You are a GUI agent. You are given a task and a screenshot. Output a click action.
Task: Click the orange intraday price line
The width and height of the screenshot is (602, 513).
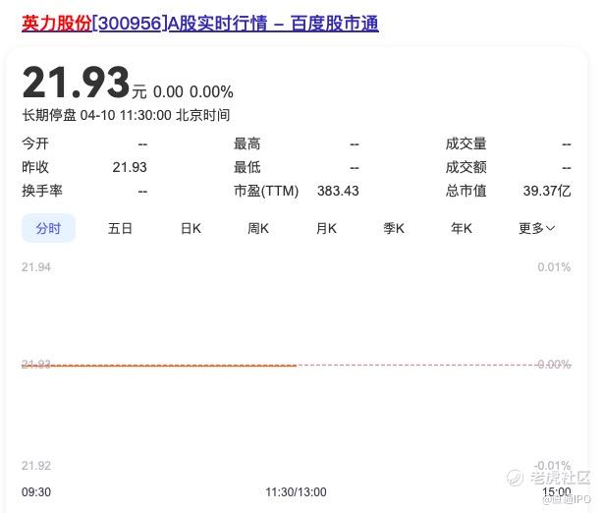159,366
